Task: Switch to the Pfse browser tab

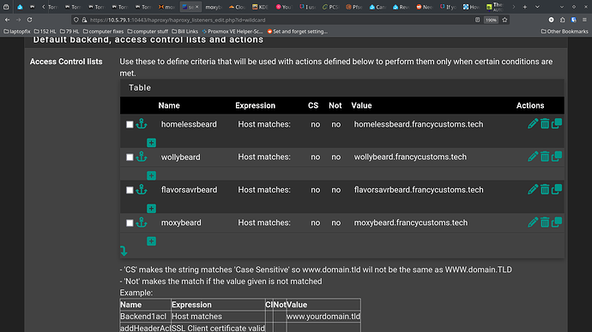Action: point(354,7)
